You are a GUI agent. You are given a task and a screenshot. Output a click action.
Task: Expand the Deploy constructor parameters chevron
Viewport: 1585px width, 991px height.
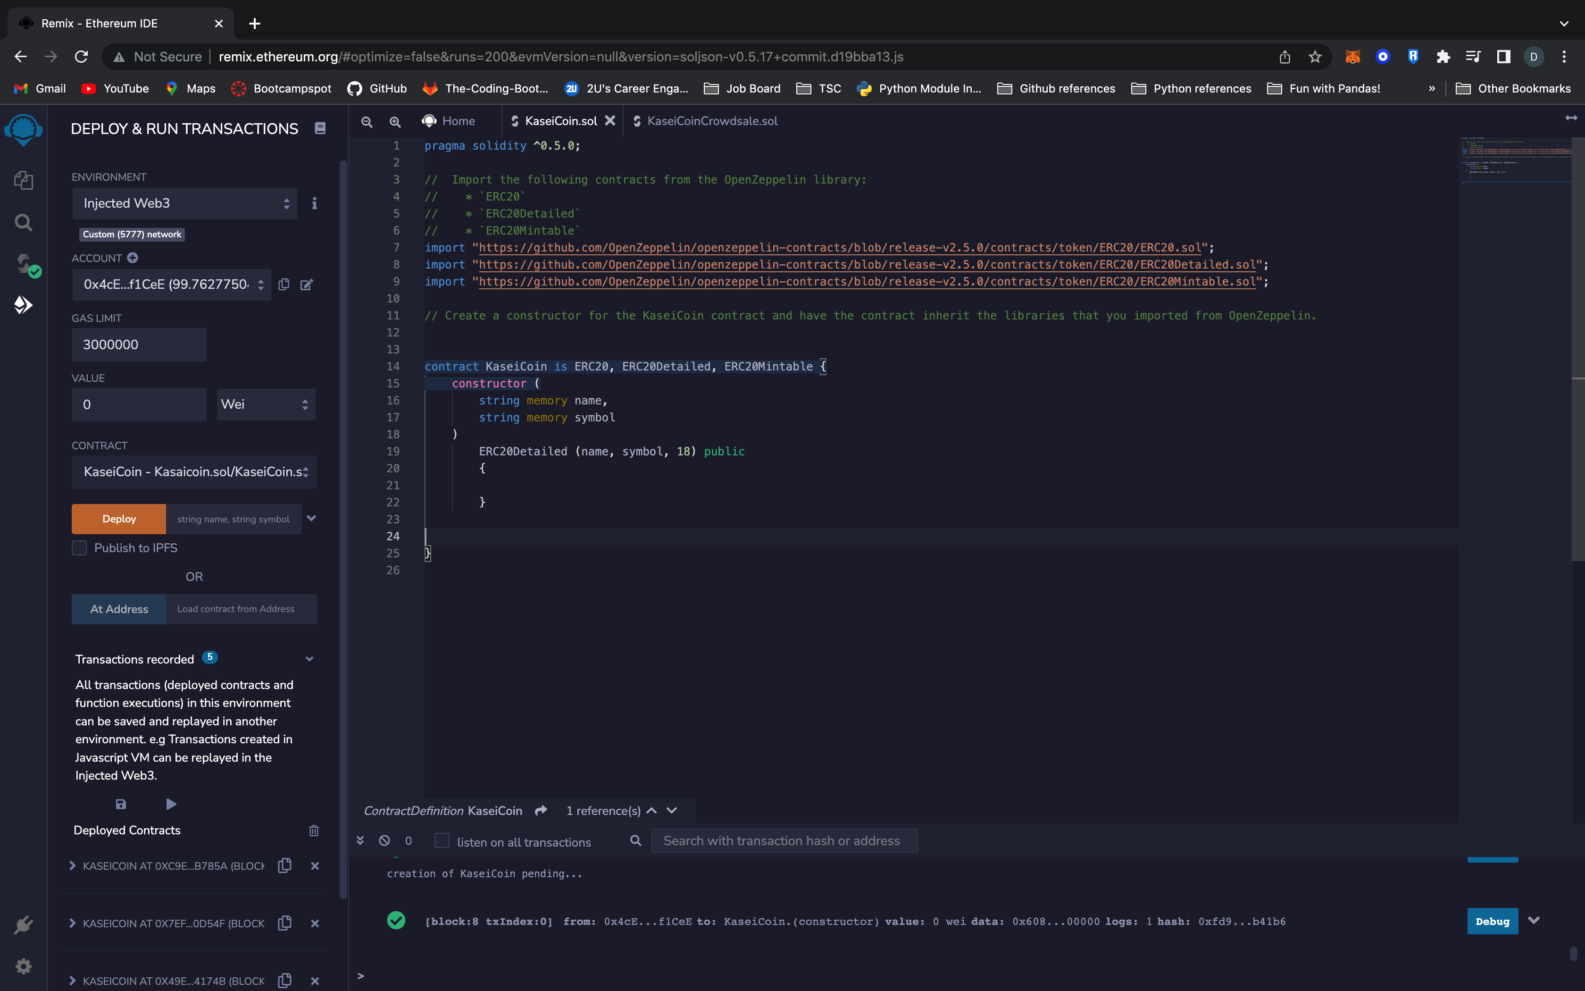coord(312,519)
